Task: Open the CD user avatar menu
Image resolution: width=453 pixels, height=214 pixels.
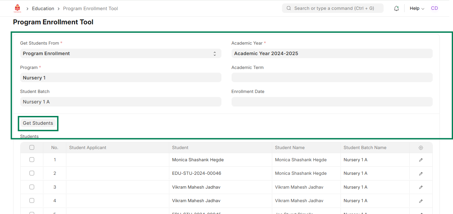Action: 434,8
